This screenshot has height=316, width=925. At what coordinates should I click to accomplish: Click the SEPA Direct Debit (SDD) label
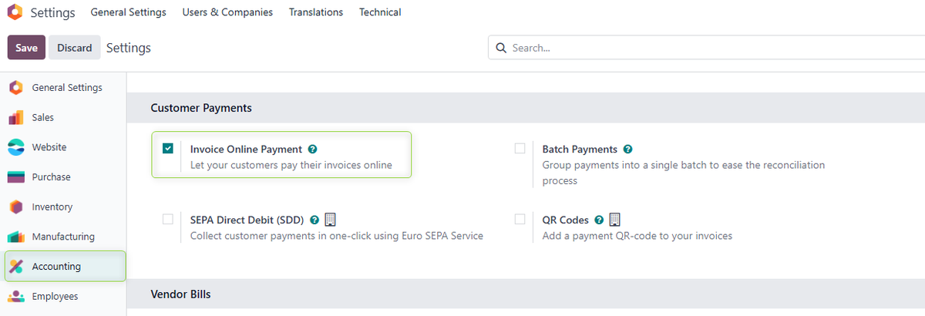tap(247, 220)
